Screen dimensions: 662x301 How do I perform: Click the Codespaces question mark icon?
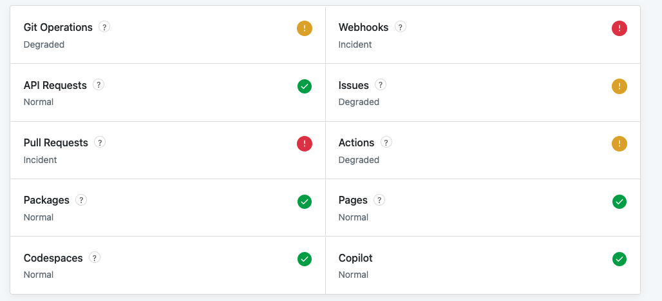click(x=95, y=257)
